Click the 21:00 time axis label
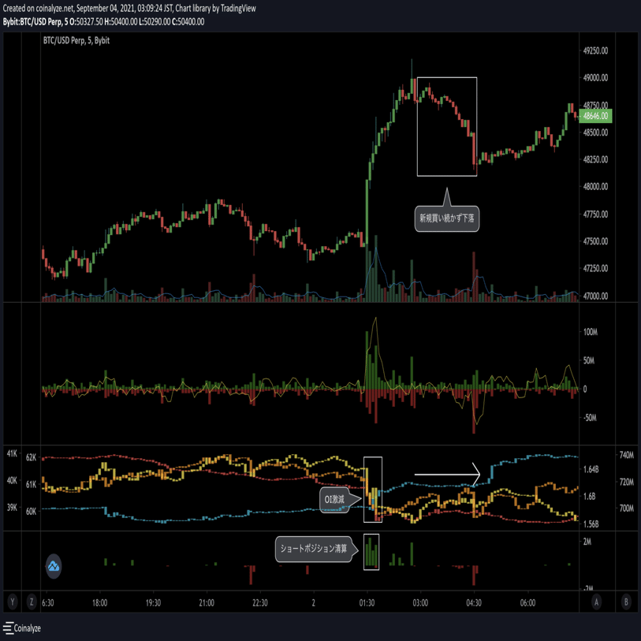Viewport: 641px width, 641px height. pos(207,603)
